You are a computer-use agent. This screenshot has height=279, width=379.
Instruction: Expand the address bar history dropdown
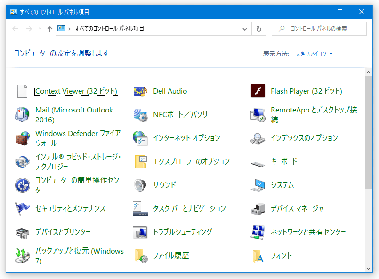click(245, 29)
